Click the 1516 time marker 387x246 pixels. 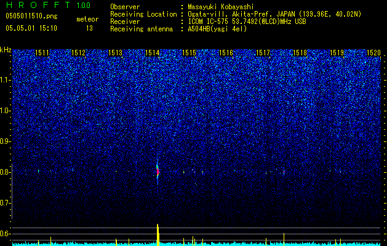(226, 52)
